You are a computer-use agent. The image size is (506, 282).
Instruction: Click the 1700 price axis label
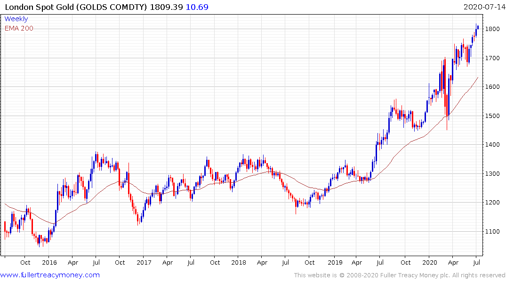coord(492,58)
